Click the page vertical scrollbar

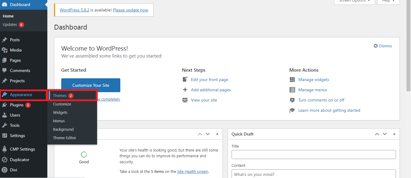[409, 45]
